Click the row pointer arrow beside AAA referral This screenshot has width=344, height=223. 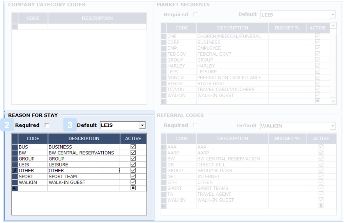click(163, 147)
